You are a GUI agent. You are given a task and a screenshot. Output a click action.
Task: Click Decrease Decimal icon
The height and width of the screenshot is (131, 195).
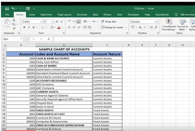(x=156, y=27)
